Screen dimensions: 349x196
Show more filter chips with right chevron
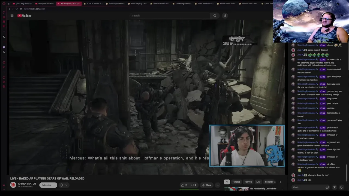(280, 182)
